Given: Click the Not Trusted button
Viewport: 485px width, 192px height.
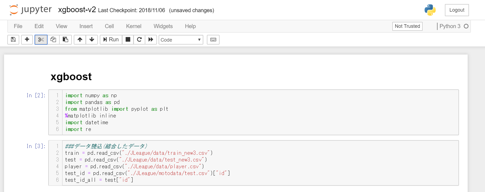Looking at the screenshot, I should 407,26.
